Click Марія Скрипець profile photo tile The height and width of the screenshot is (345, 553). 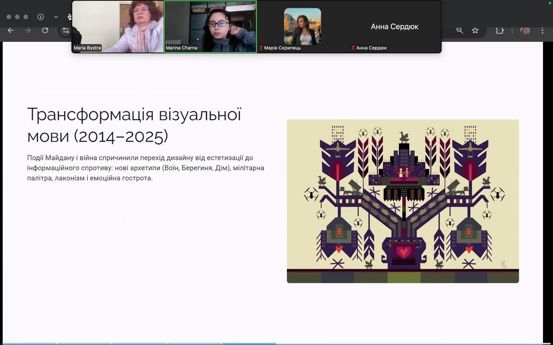[x=302, y=26]
